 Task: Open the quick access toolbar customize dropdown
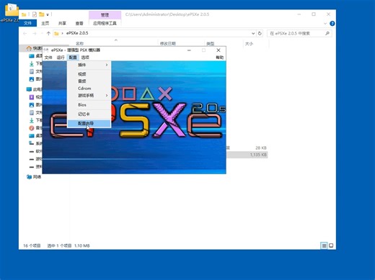coord(48,14)
